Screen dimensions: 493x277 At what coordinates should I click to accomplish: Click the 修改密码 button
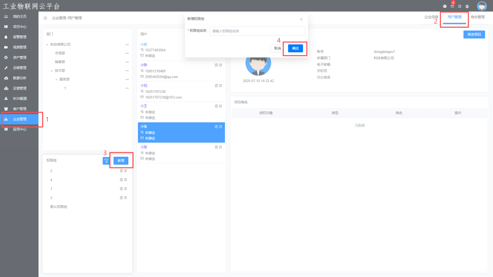tap(474, 35)
